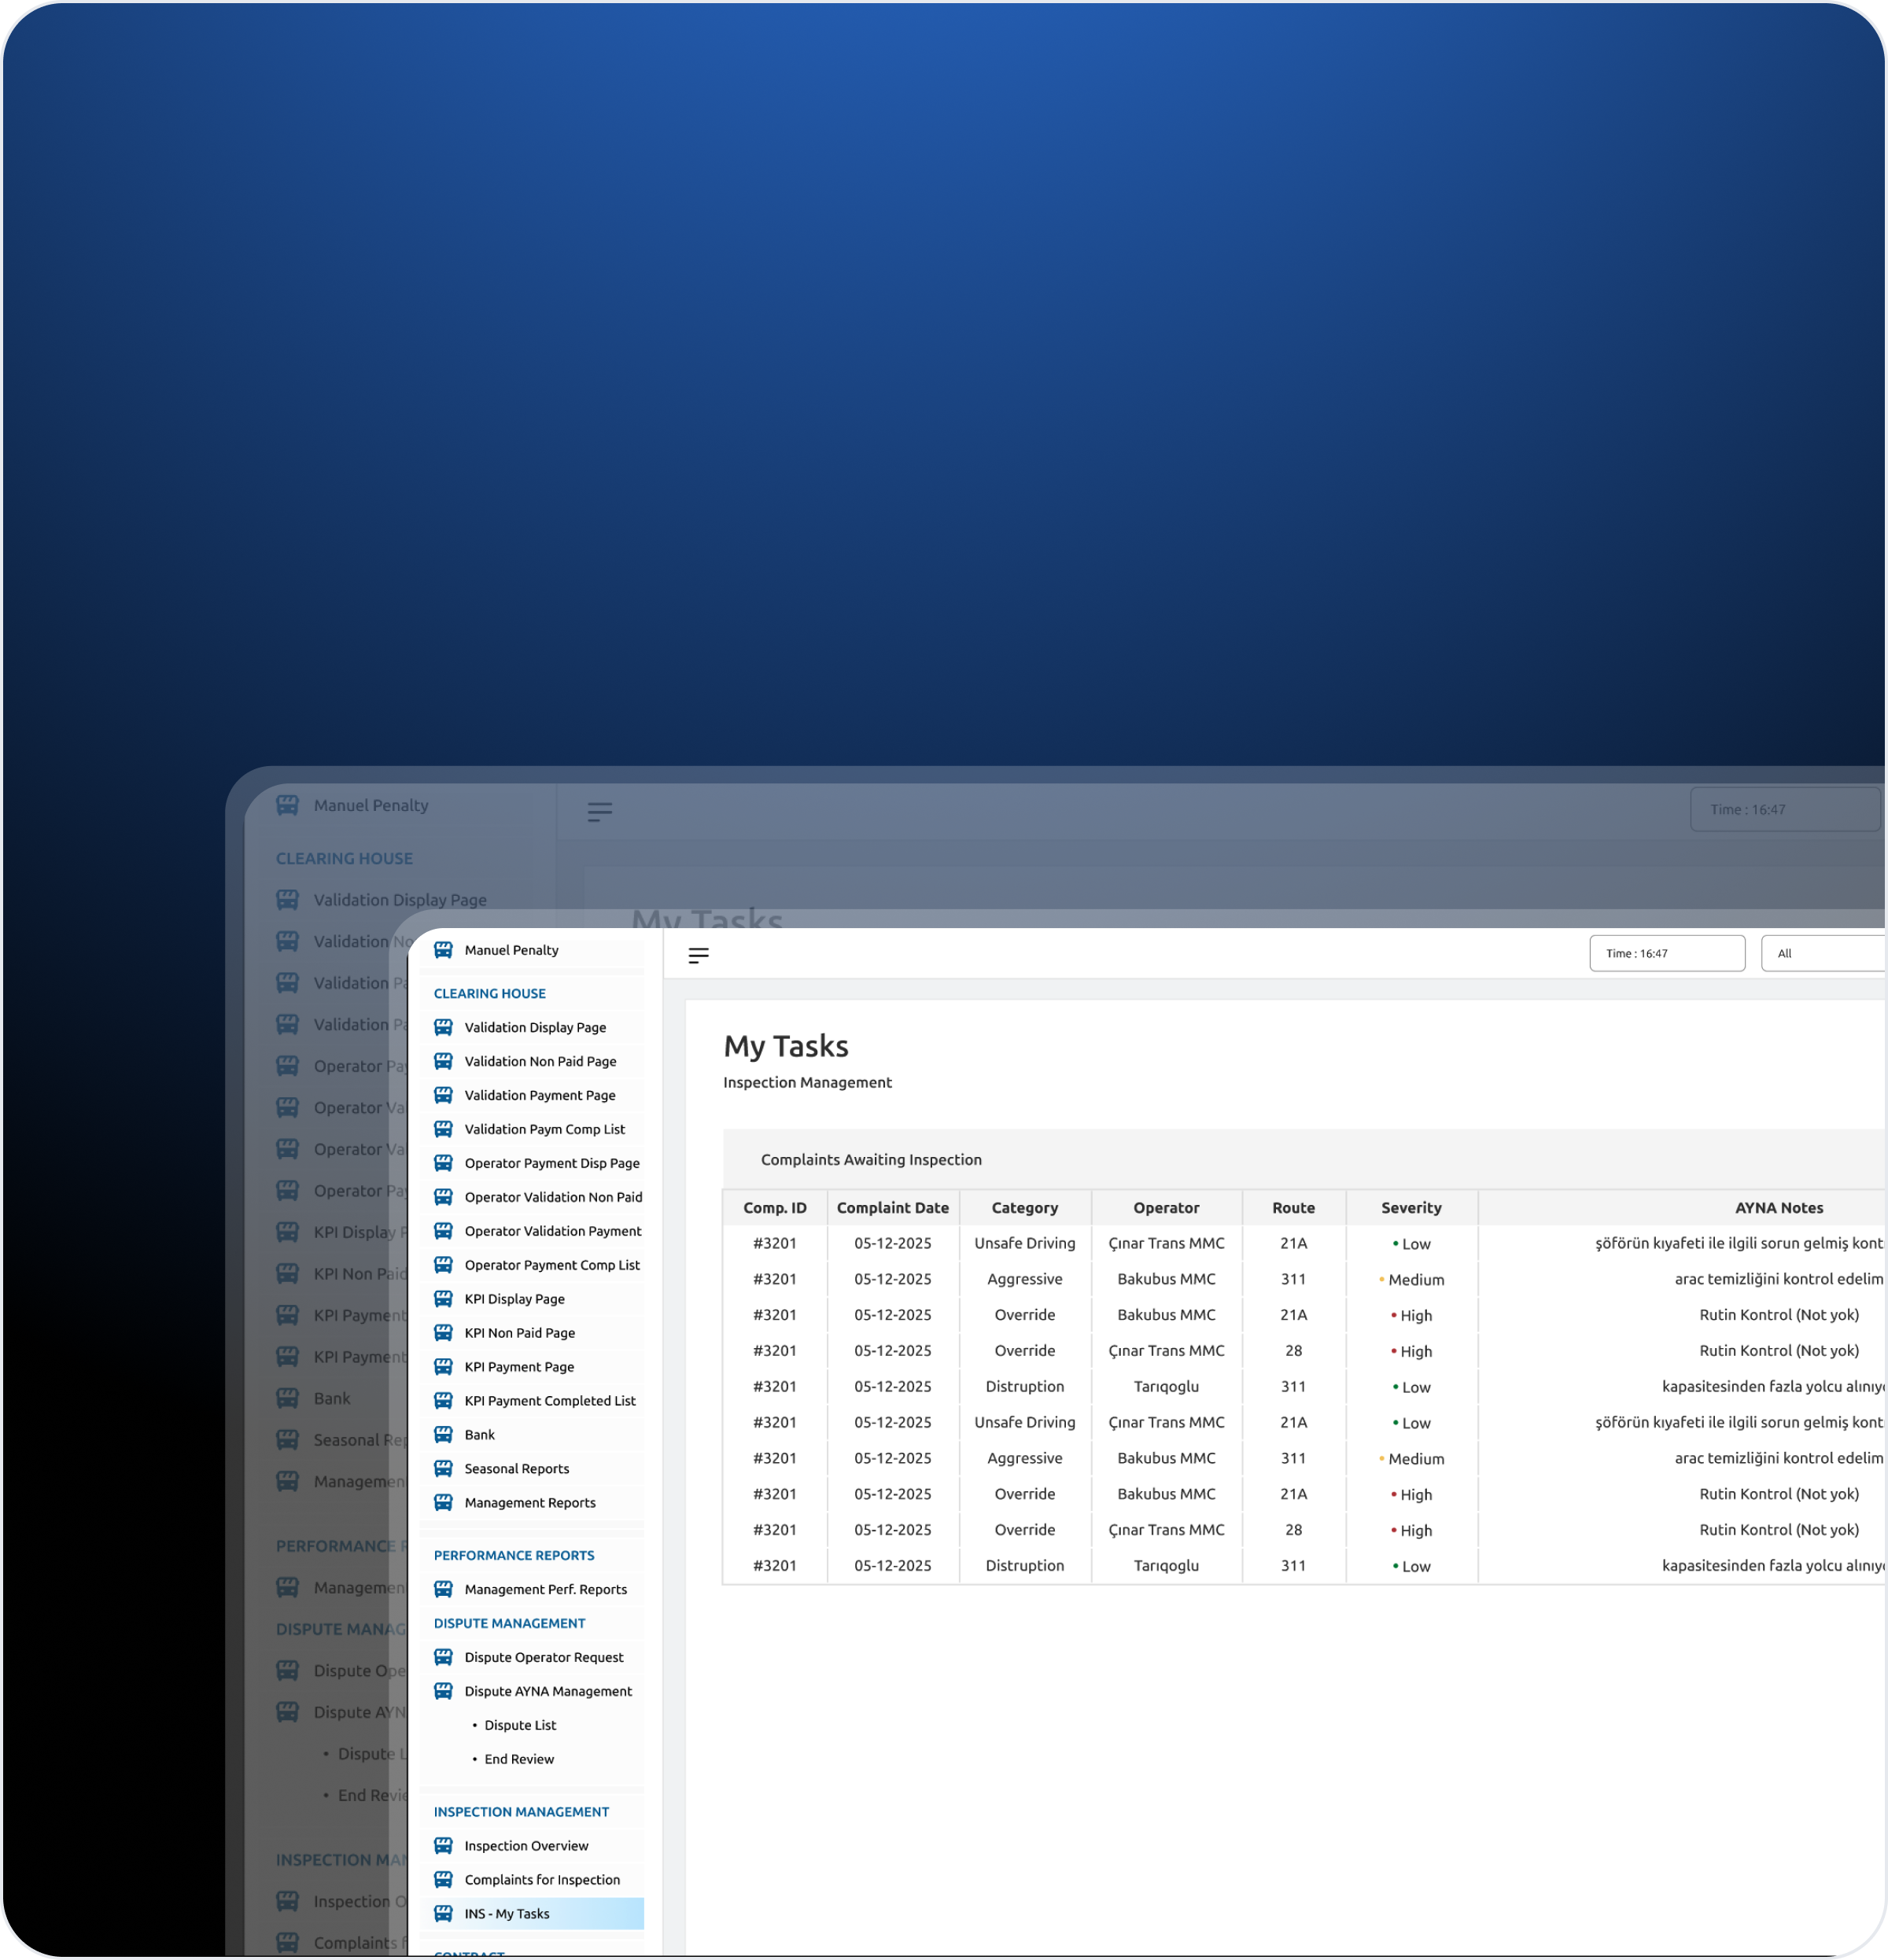This screenshot has width=1888, height=1960.
Task: Click the bus icon next to Bank
Action: click(x=443, y=1434)
